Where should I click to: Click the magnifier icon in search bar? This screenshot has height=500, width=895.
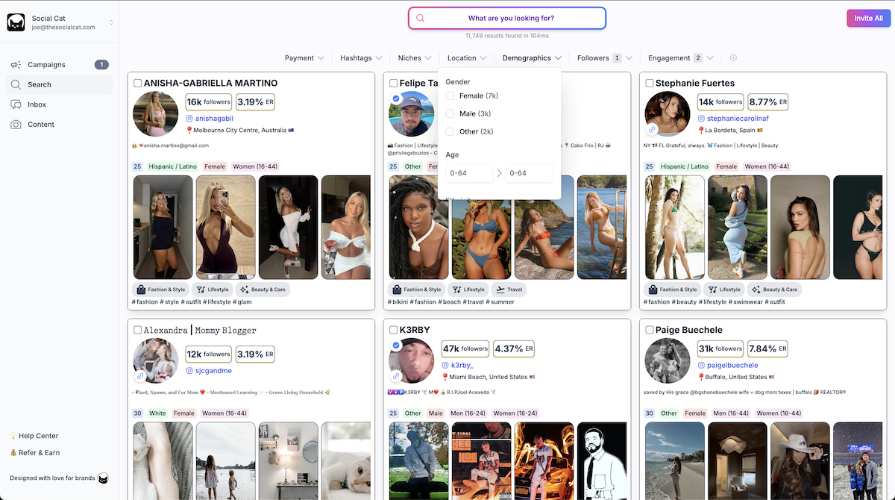click(420, 18)
